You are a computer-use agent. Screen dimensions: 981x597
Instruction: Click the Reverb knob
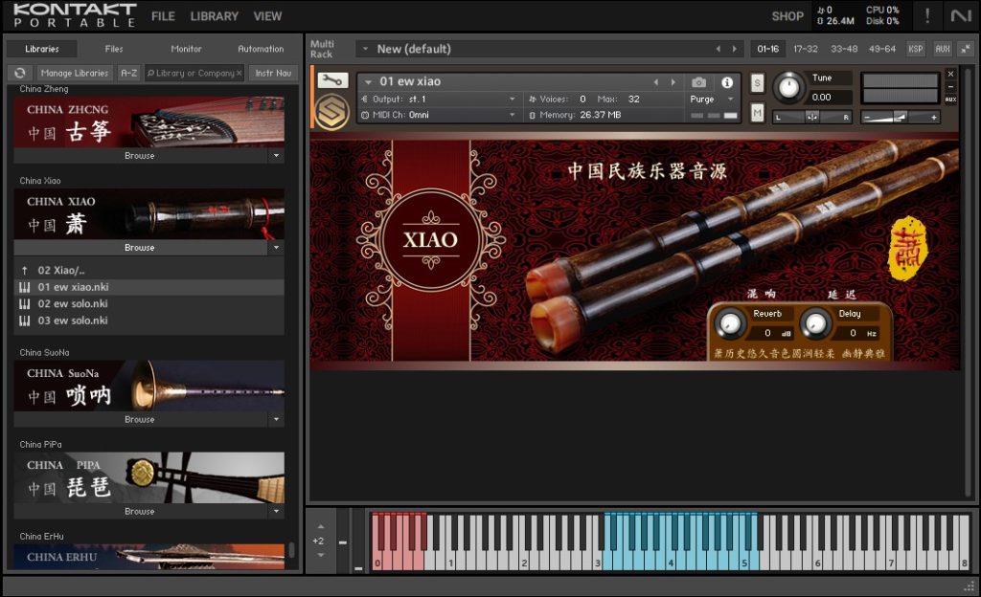(x=729, y=323)
